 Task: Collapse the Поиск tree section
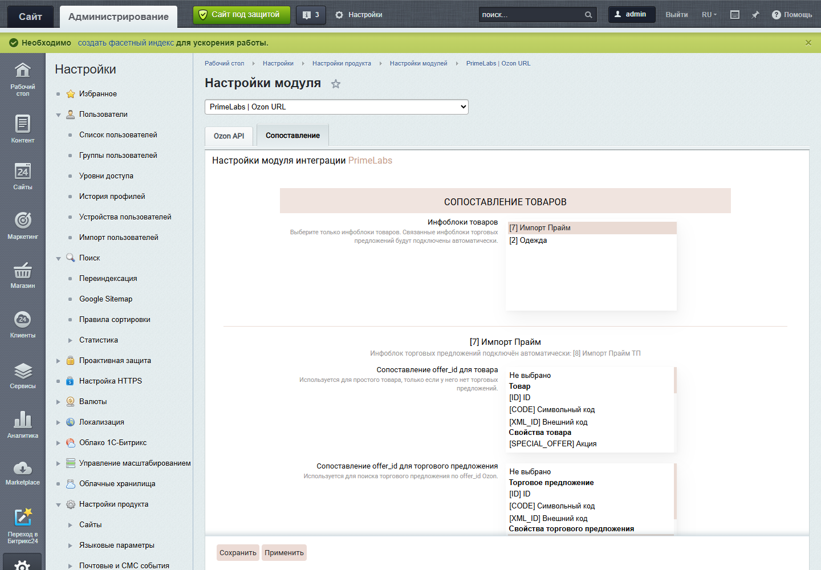pyautogui.click(x=58, y=258)
